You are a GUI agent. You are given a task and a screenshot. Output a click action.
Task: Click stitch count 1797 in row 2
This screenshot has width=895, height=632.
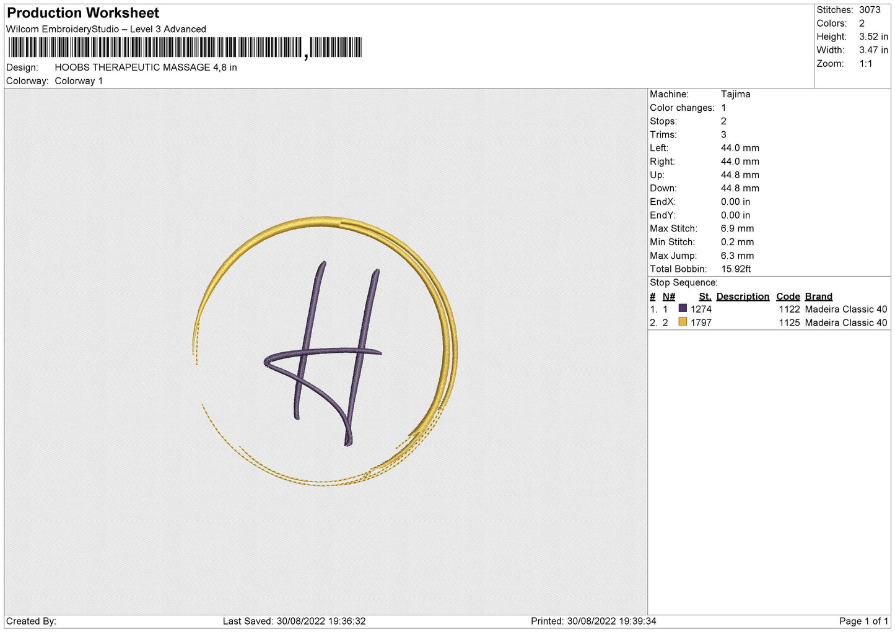pyautogui.click(x=701, y=323)
